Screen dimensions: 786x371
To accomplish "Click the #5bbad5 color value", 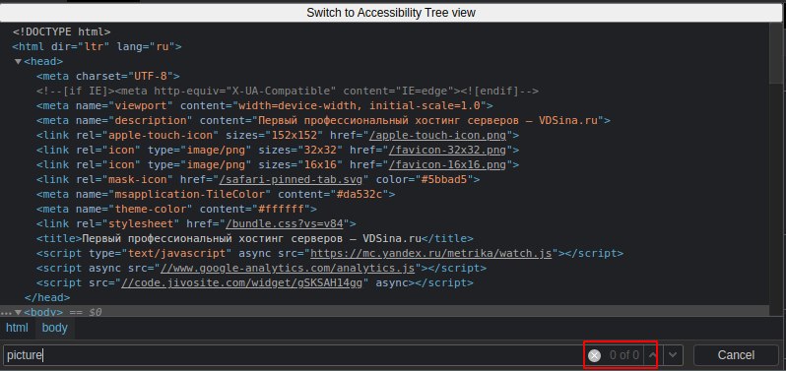I will [x=444, y=180].
